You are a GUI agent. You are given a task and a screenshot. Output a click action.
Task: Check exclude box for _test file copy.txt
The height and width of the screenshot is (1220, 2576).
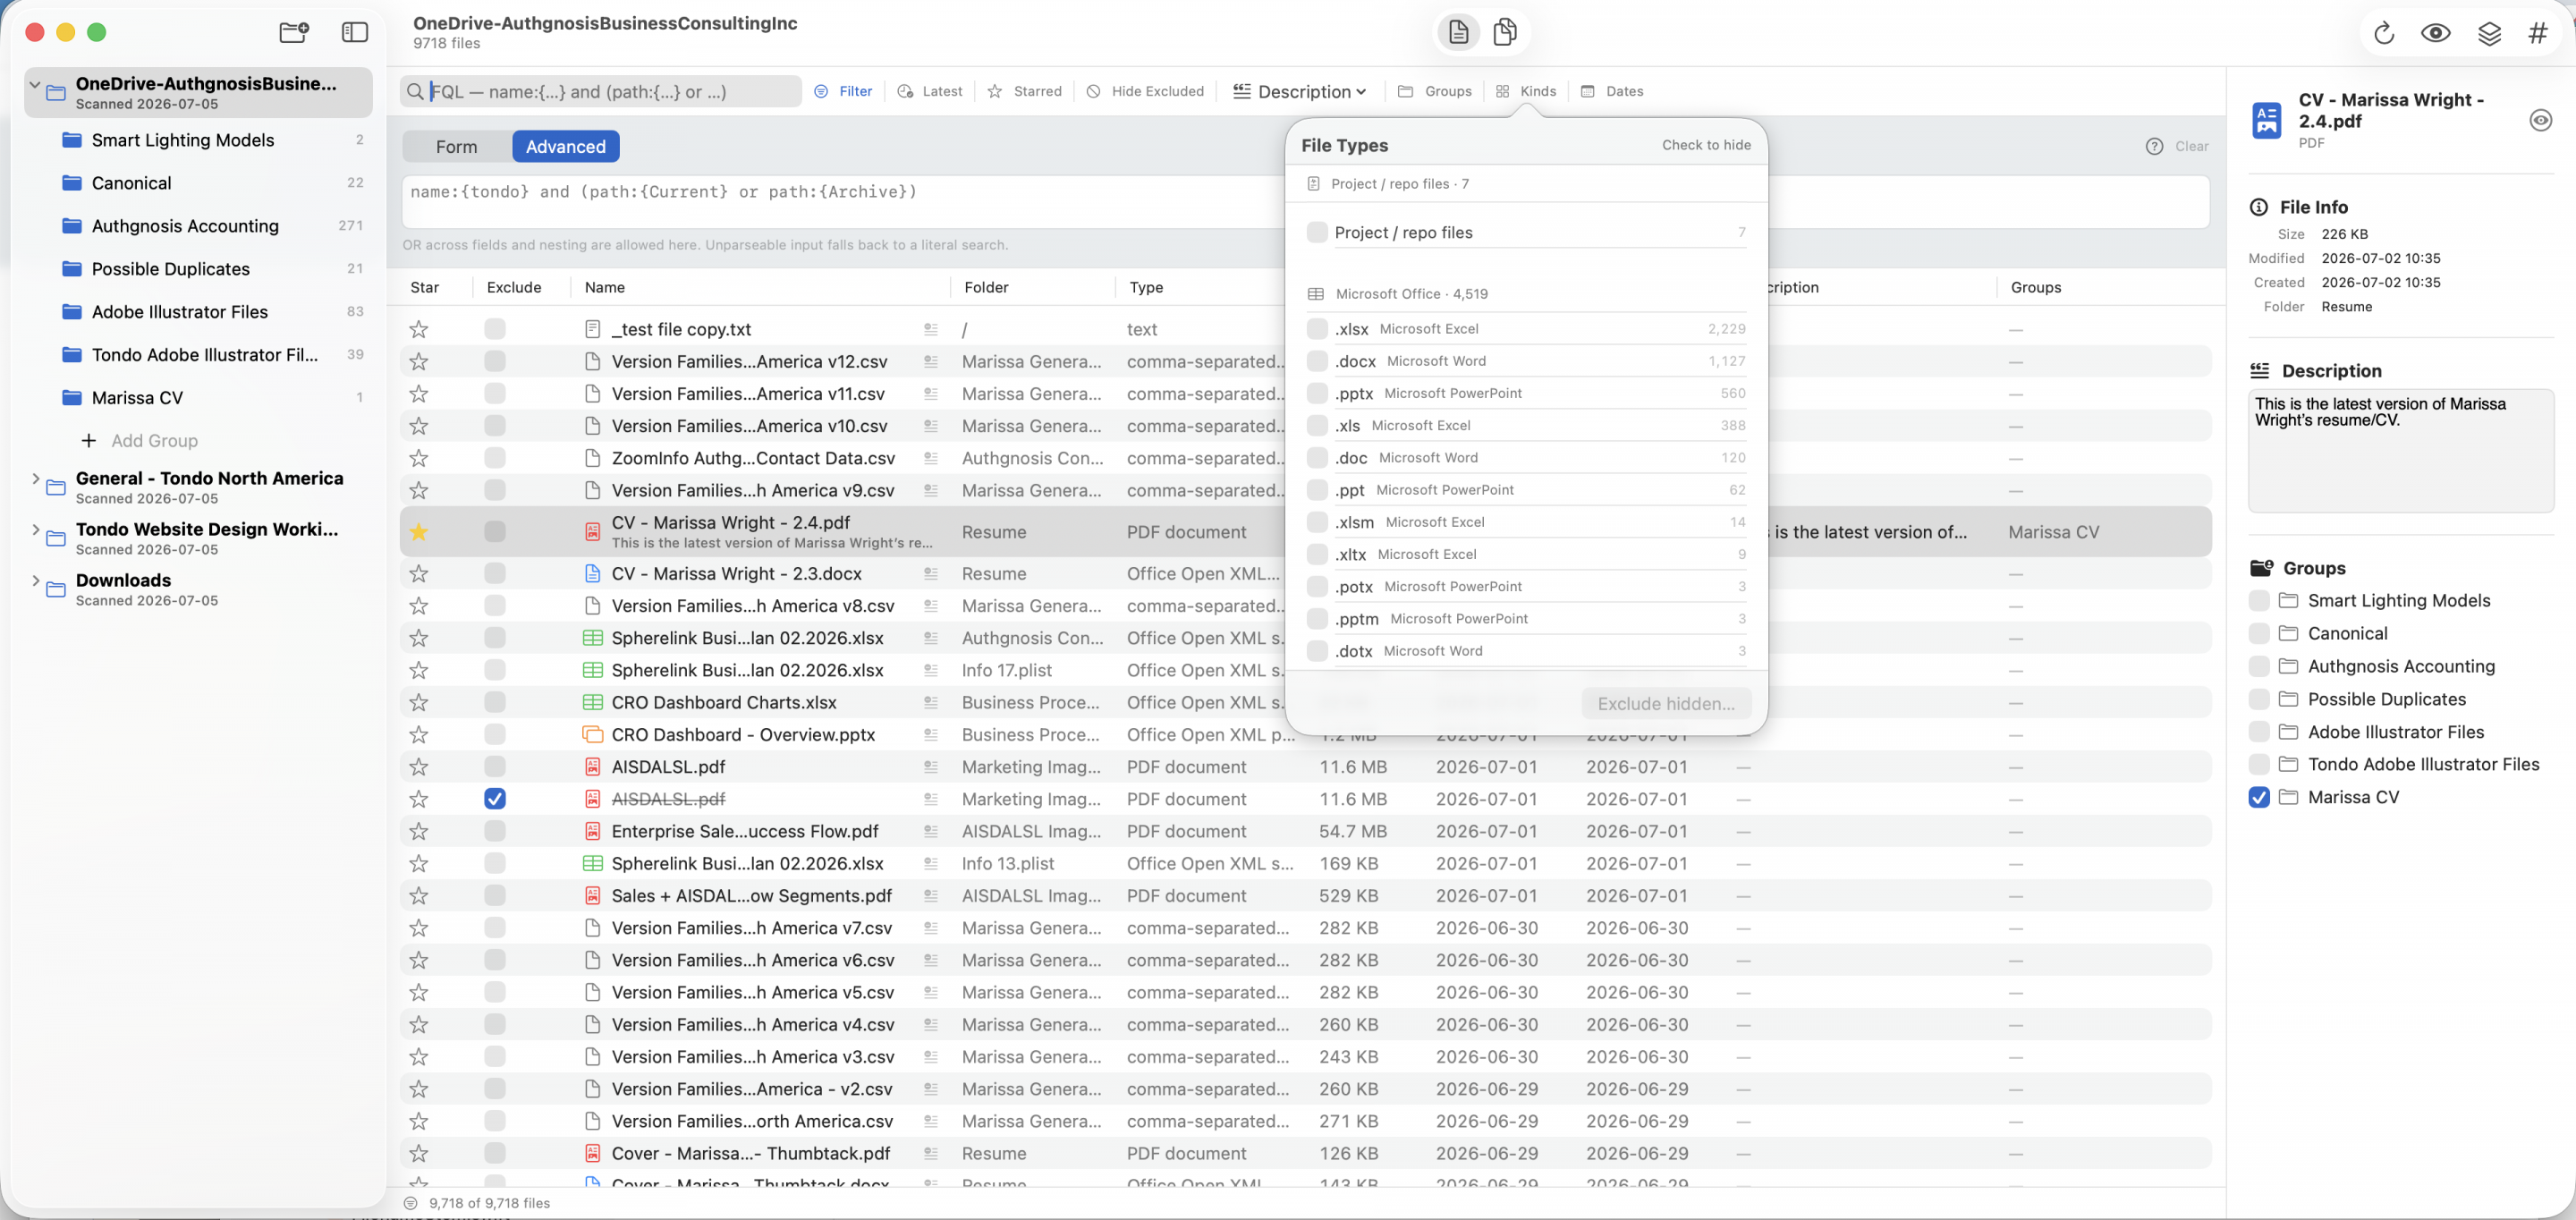(494, 329)
